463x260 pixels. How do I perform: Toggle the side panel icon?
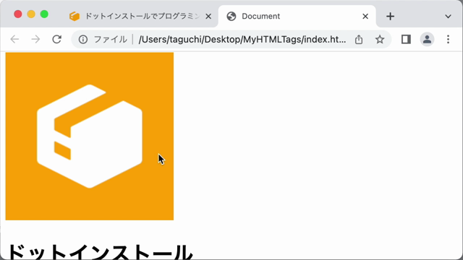[406, 39]
